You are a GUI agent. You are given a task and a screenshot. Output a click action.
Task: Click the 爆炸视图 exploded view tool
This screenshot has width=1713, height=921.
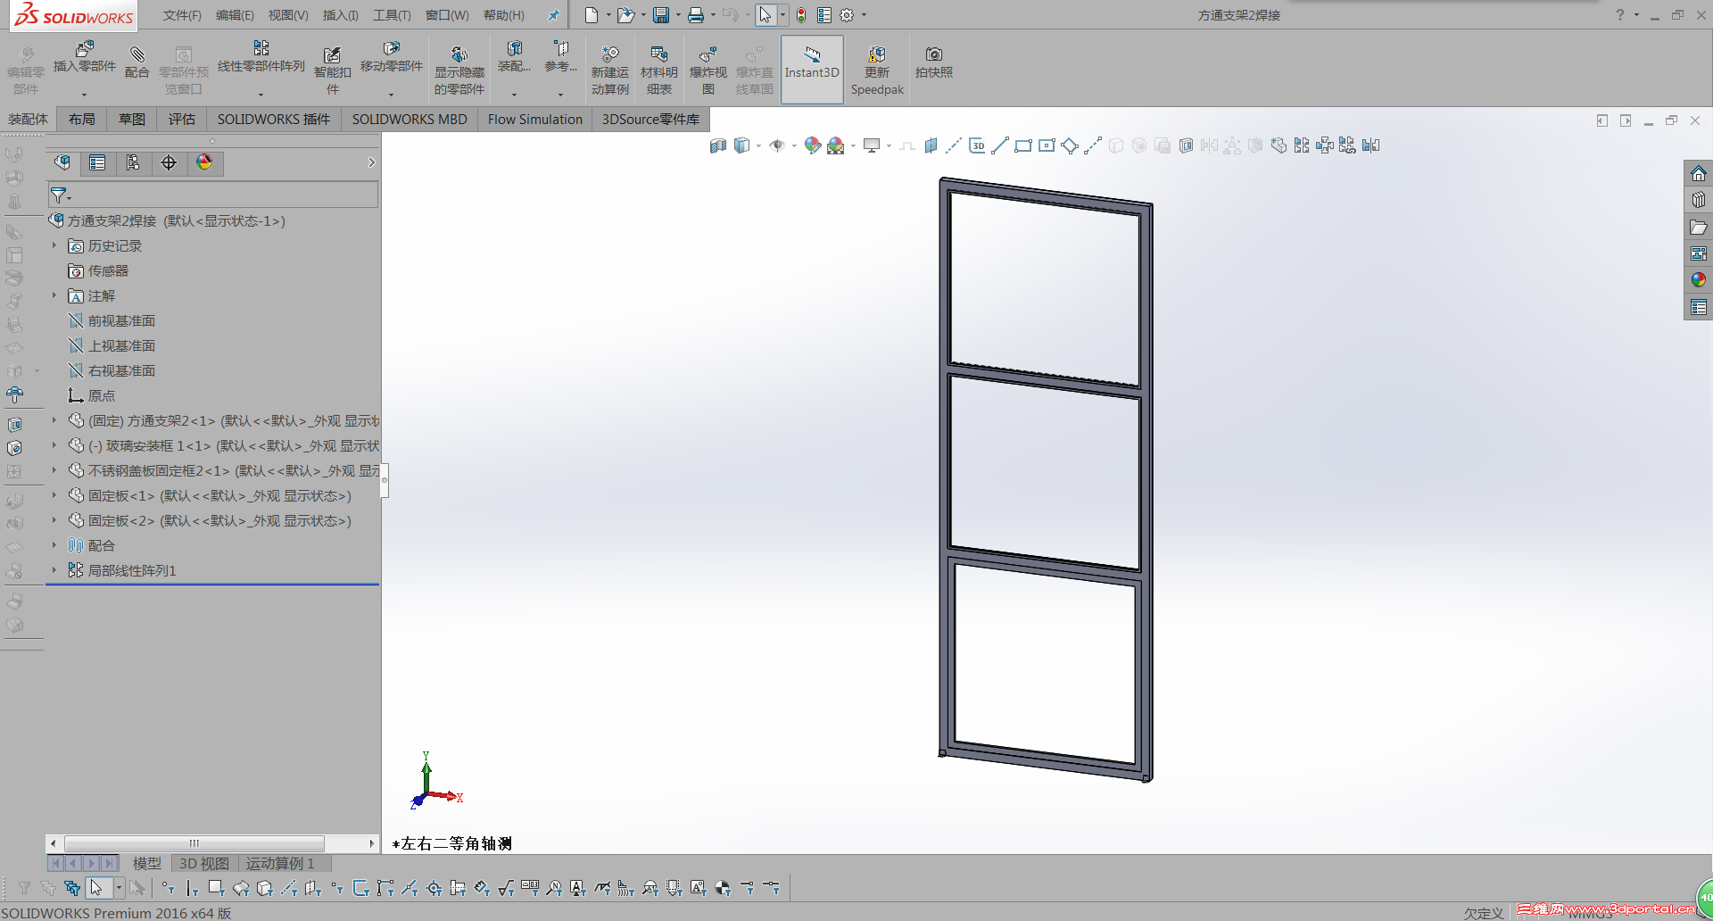point(708,71)
